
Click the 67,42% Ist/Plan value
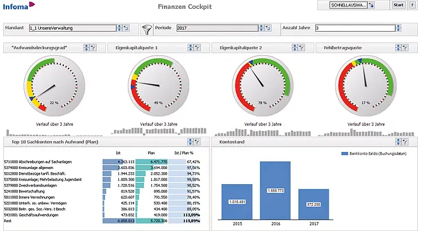193,162
